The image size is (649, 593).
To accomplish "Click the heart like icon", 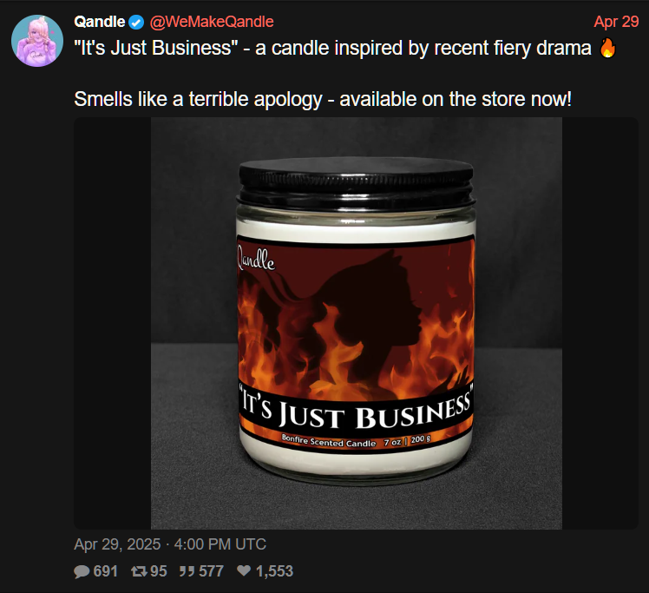I will coord(244,570).
